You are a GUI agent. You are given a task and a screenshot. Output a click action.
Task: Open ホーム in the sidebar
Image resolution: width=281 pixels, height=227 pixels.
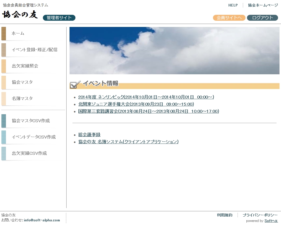tap(18, 33)
